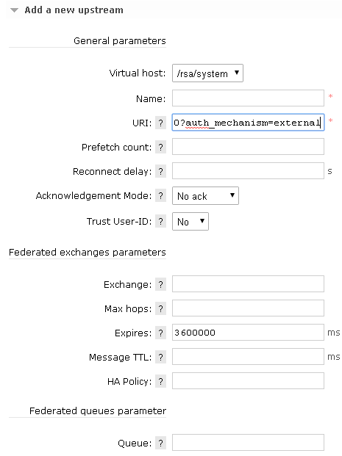
Task: Click the Federated queues parameter heading
Action: (98, 411)
